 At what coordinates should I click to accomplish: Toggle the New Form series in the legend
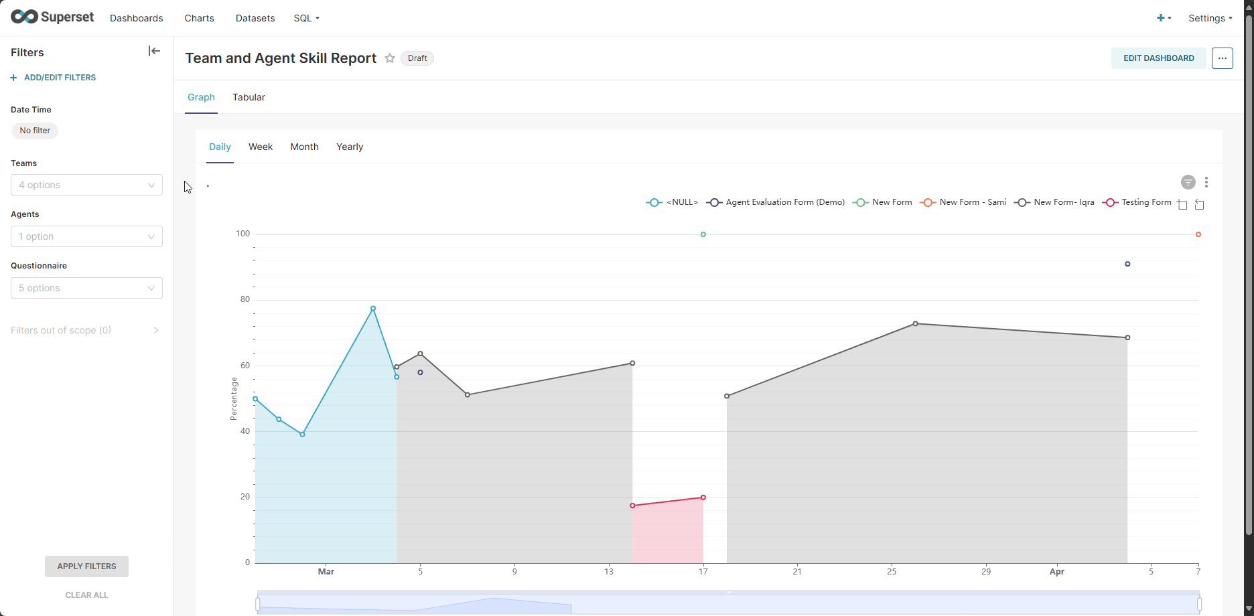pyautogui.click(x=891, y=202)
